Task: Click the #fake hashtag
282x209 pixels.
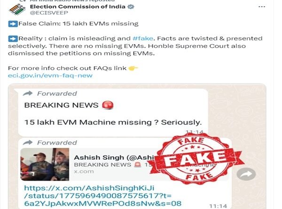Action: click(143, 39)
